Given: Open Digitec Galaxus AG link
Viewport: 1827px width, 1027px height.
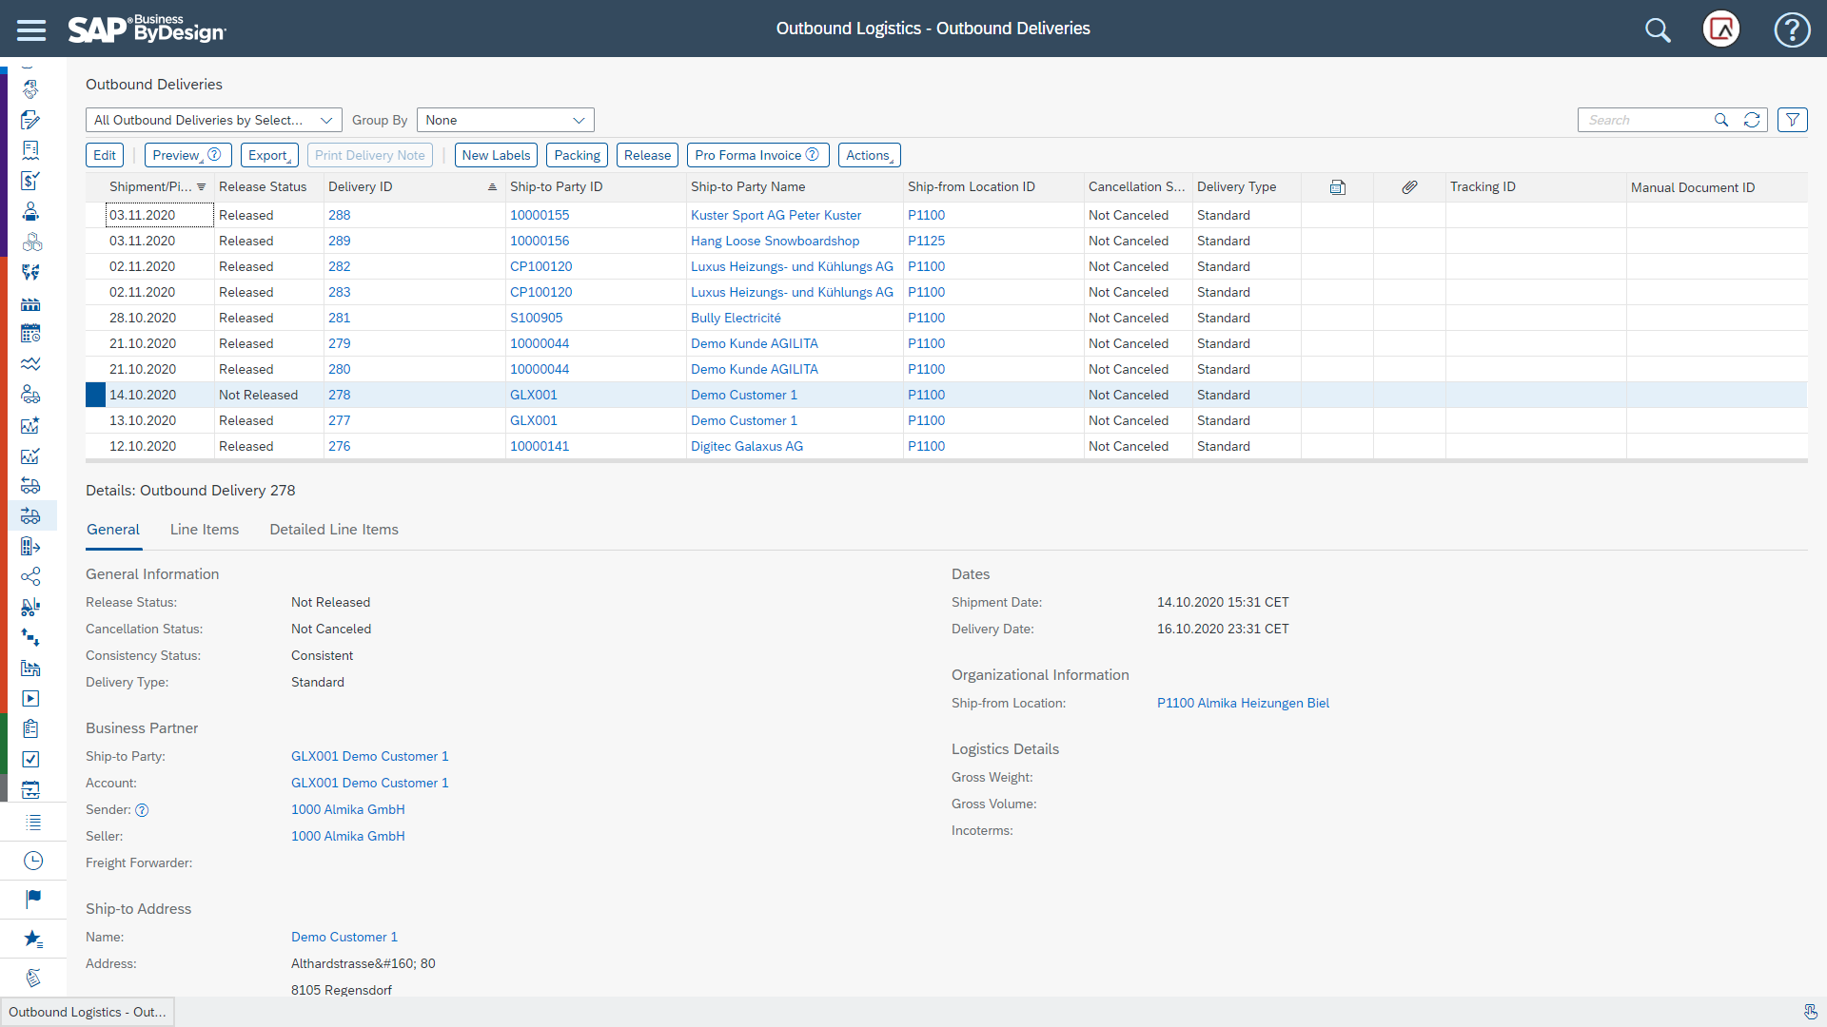Looking at the screenshot, I should pyautogui.click(x=746, y=447).
